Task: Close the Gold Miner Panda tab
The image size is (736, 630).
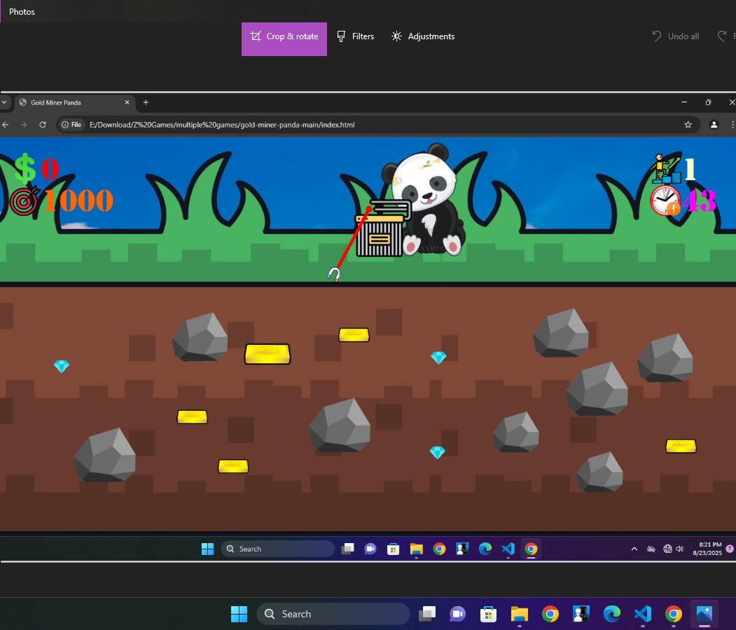Action: tap(127, 102)
